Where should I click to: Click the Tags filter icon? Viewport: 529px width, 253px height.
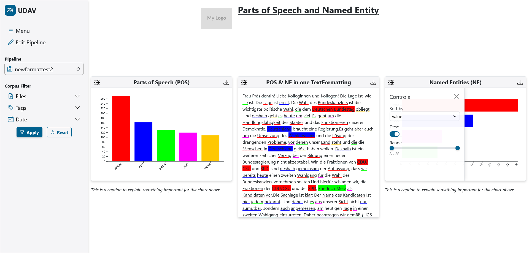(11, 108)
